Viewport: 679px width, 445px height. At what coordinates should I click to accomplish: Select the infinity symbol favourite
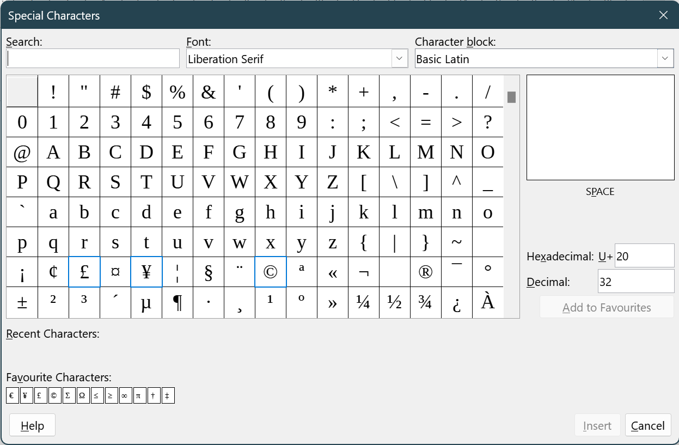coord(125,396)
